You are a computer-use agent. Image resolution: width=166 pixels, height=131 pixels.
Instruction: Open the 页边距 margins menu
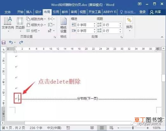[x=20, y=24]
